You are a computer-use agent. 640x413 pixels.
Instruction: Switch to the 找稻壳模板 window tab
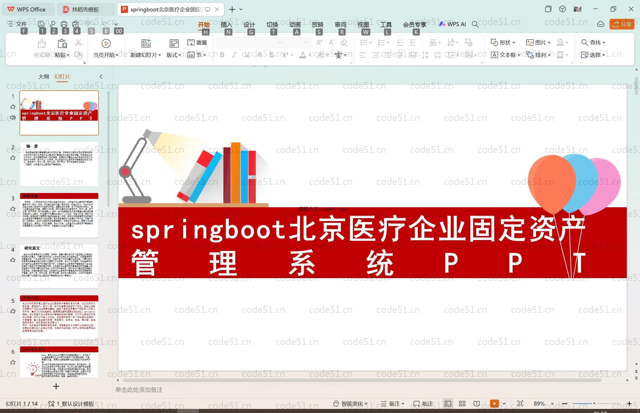click(86, 9)
